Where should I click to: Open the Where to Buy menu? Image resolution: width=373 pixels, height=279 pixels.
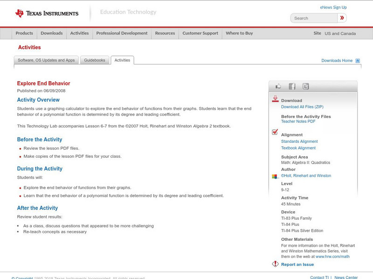(x=239, y=33)
